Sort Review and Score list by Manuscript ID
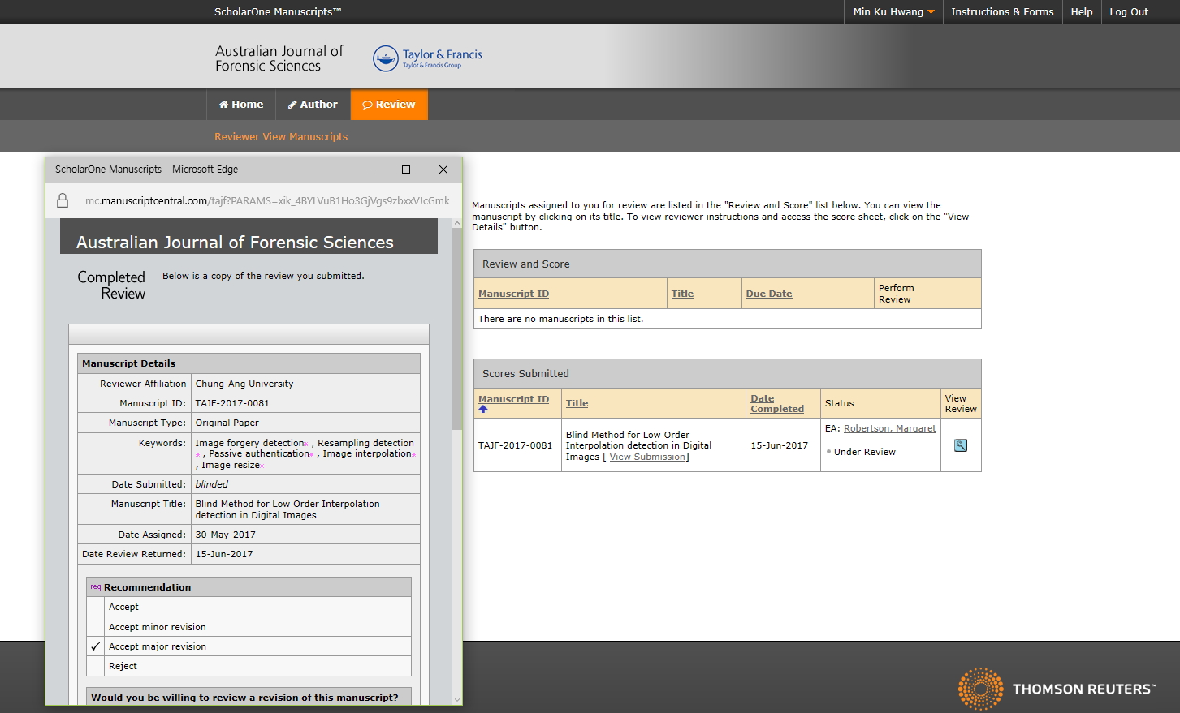 point(513,294)
